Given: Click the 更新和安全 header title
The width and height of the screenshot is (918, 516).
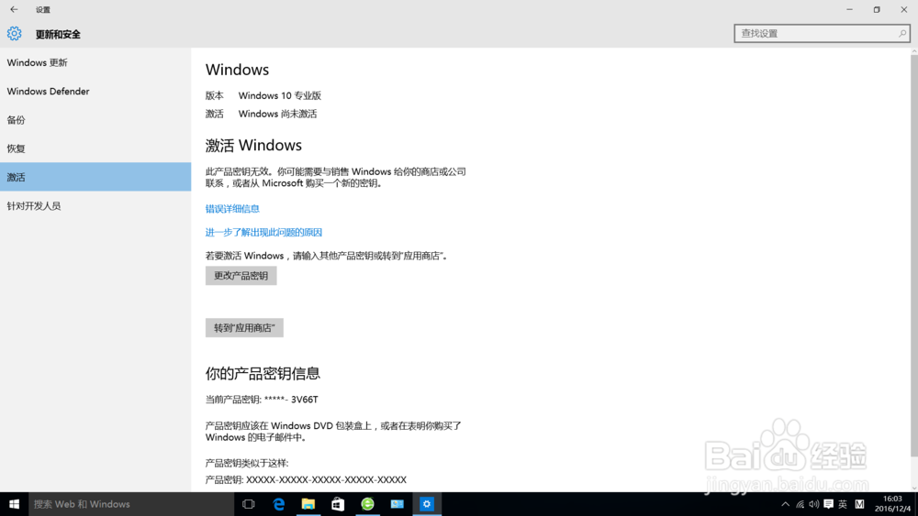Looking at the screenshot, I should pyautogui.click(x=58, y=35).
